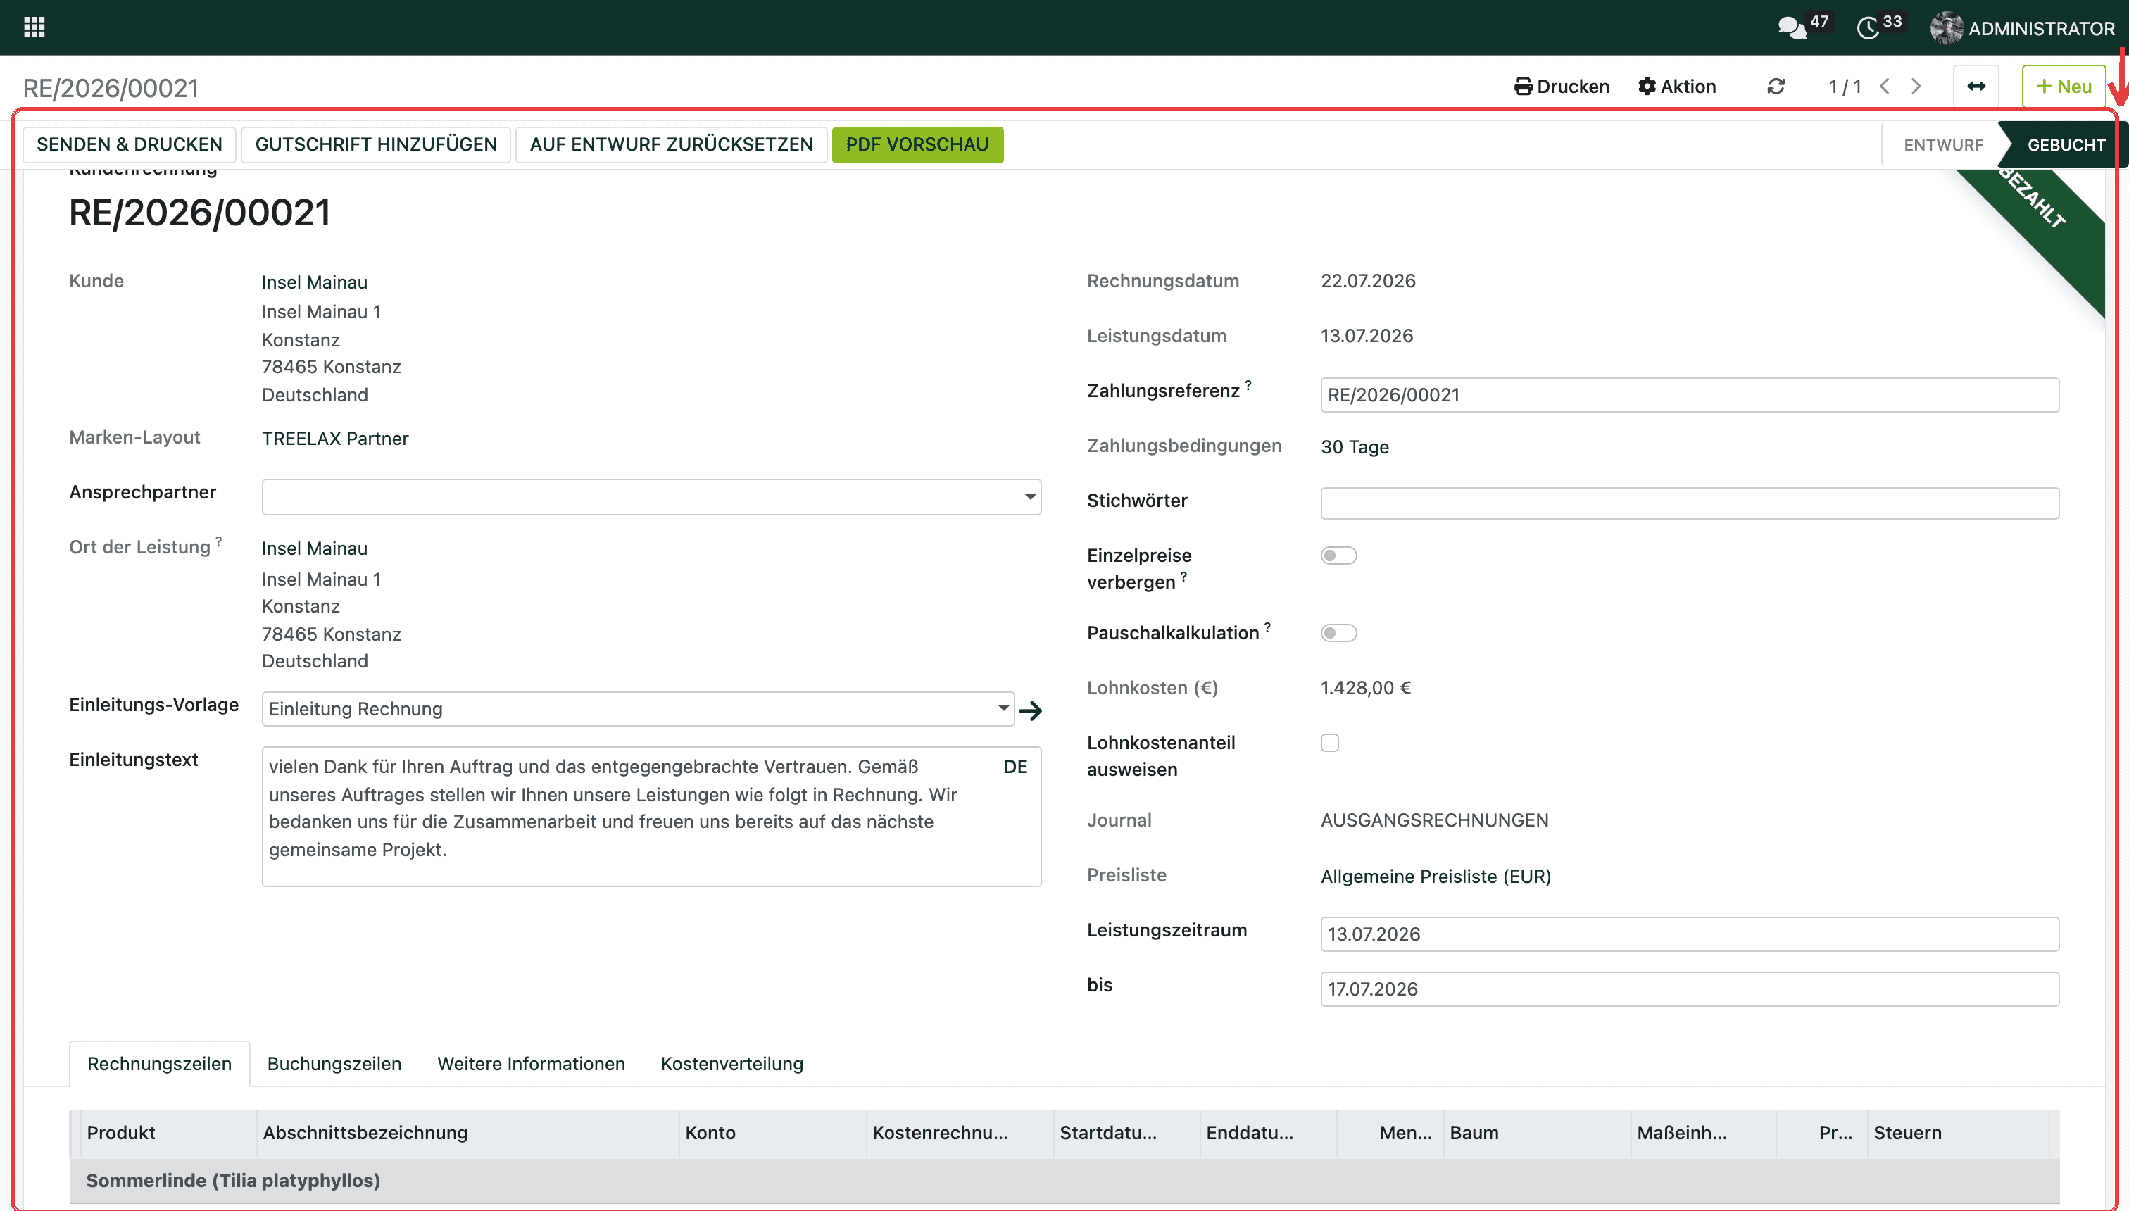Click the Leistungszeitraum start date field
This screenshot has height=1211, width=2129.
click(x=1689, y=934)
